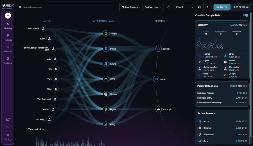
Task: Open the Visibility sidebar section
Action: [x=8, y=26]
